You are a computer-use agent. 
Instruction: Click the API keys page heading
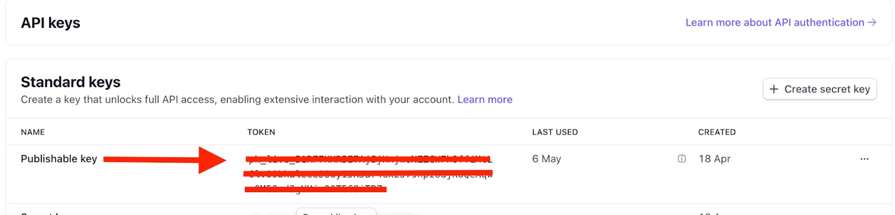[50, 23]
